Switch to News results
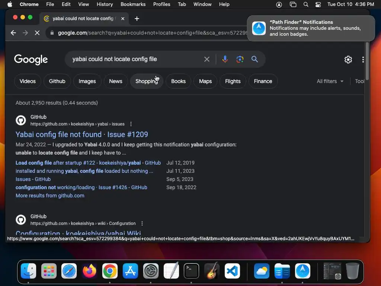 click(116, 81)
